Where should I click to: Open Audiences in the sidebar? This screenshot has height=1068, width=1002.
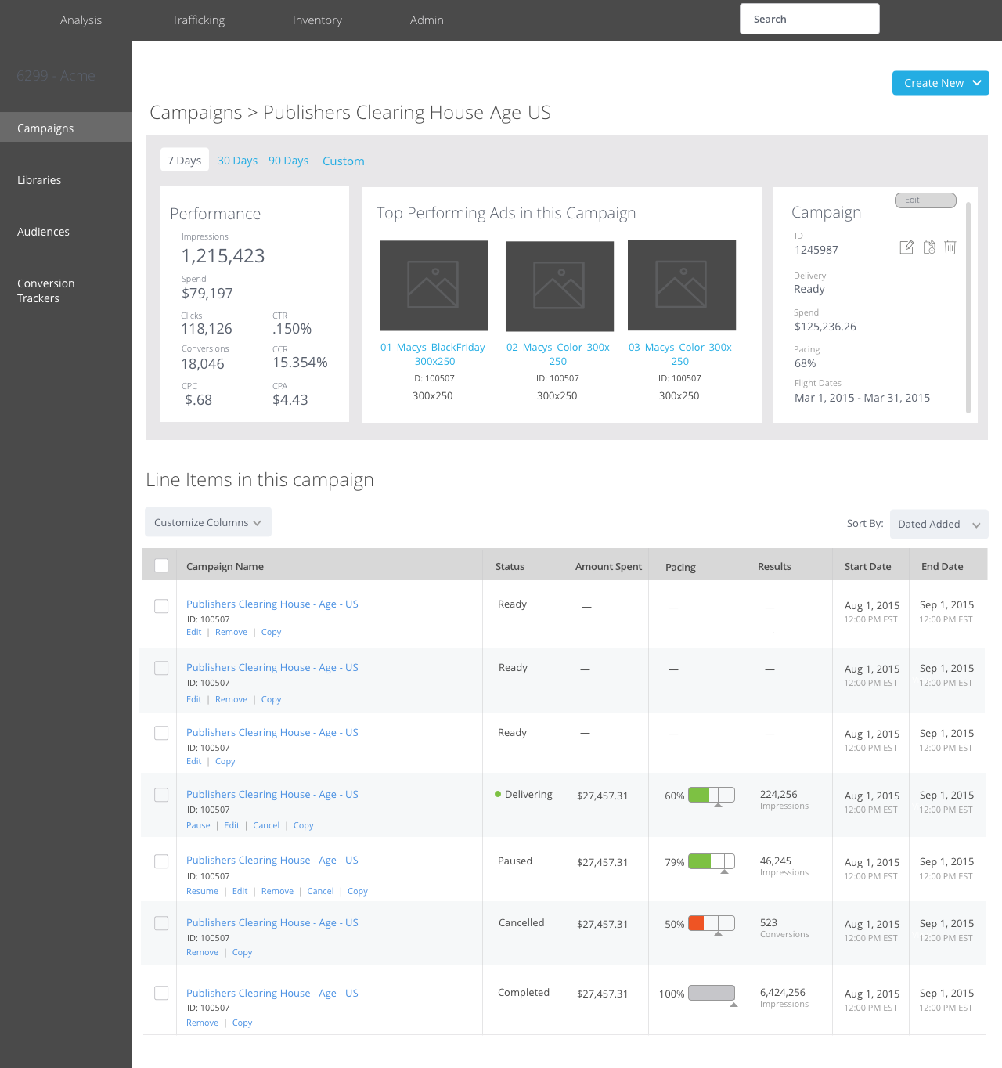(x=43, y=232)
